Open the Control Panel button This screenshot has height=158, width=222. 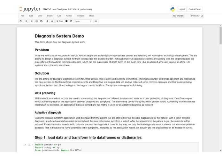pyautogui.click(x=195, y=9)
